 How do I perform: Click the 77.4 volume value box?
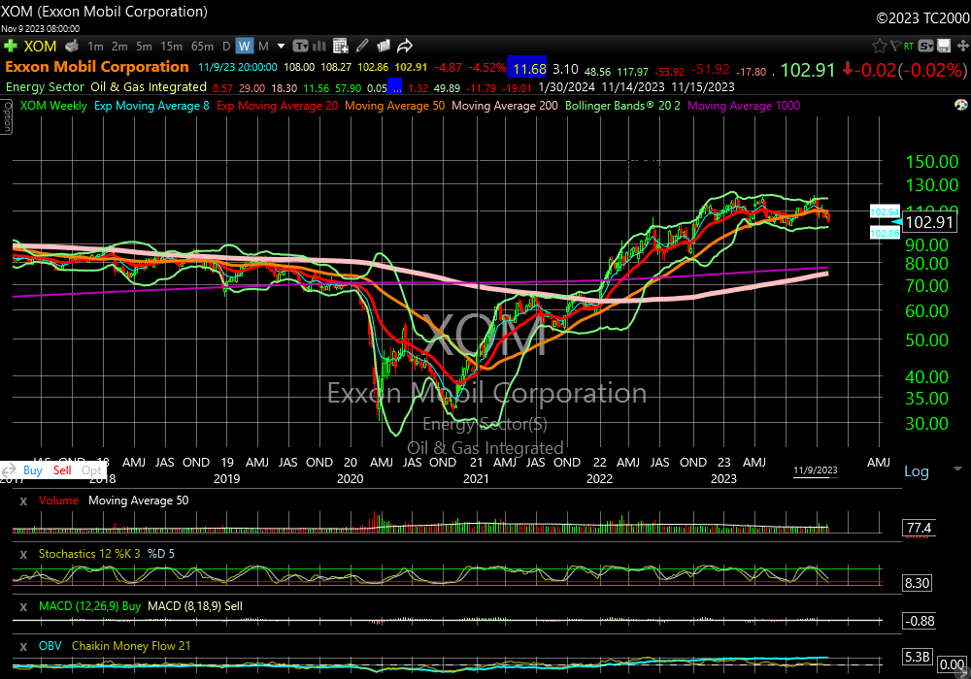pyautogui.click(x=919, y=528)
